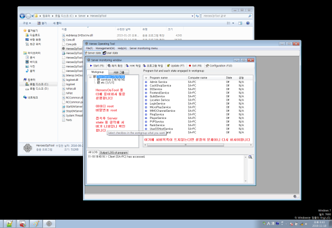Click the log search magnifier icon

[x=250, y=157]
